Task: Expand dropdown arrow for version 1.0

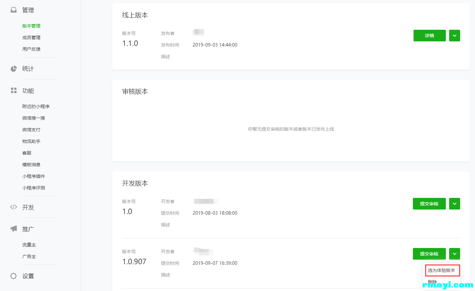Action: [x=455, y=204]
